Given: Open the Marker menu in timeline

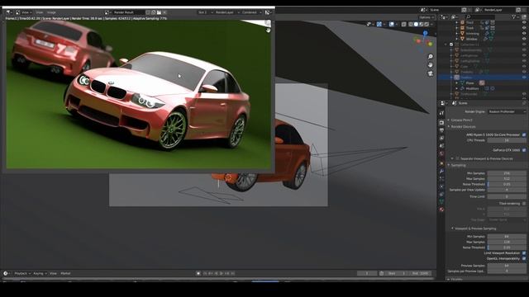Looking at the screenshot, I should click(x=65, y=273).
